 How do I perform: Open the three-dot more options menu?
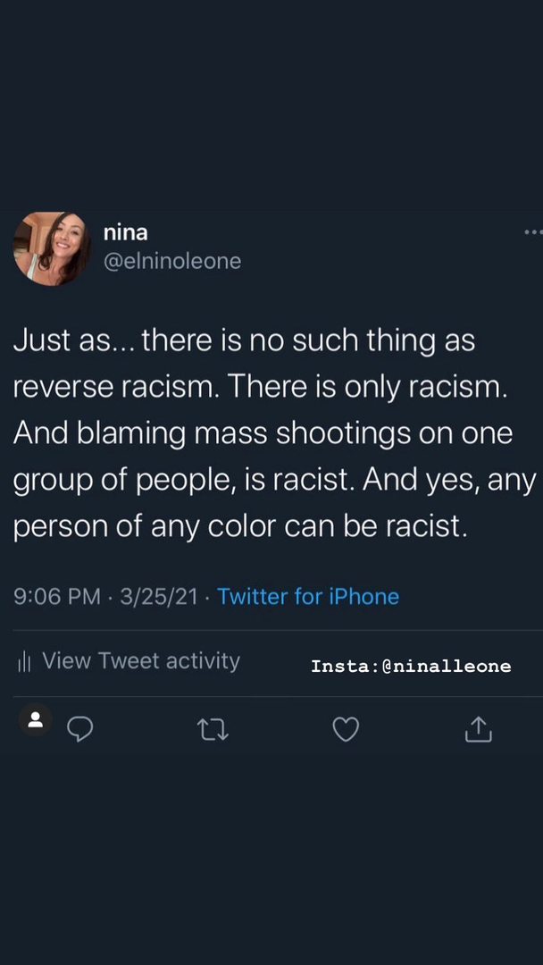click(x=532, y=232)
